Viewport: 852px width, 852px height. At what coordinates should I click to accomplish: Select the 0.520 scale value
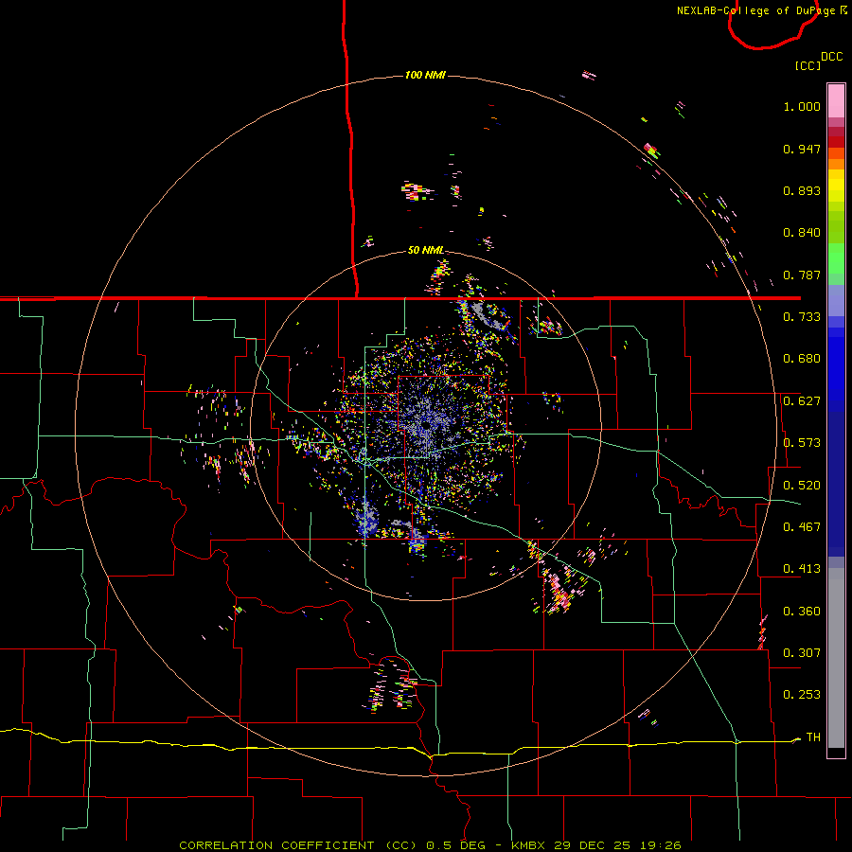point(802,486)
